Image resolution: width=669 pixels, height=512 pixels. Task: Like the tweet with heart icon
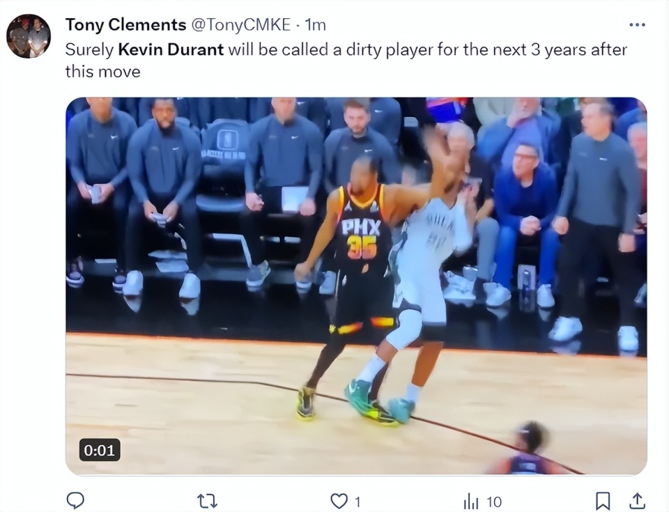pyautogui.click(x=339, y=502)
